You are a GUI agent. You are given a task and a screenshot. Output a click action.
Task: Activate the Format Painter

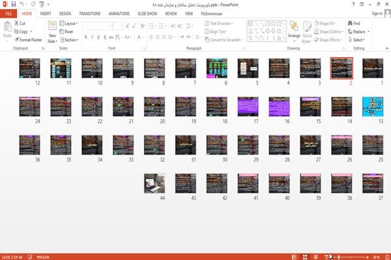click(28, 40)
